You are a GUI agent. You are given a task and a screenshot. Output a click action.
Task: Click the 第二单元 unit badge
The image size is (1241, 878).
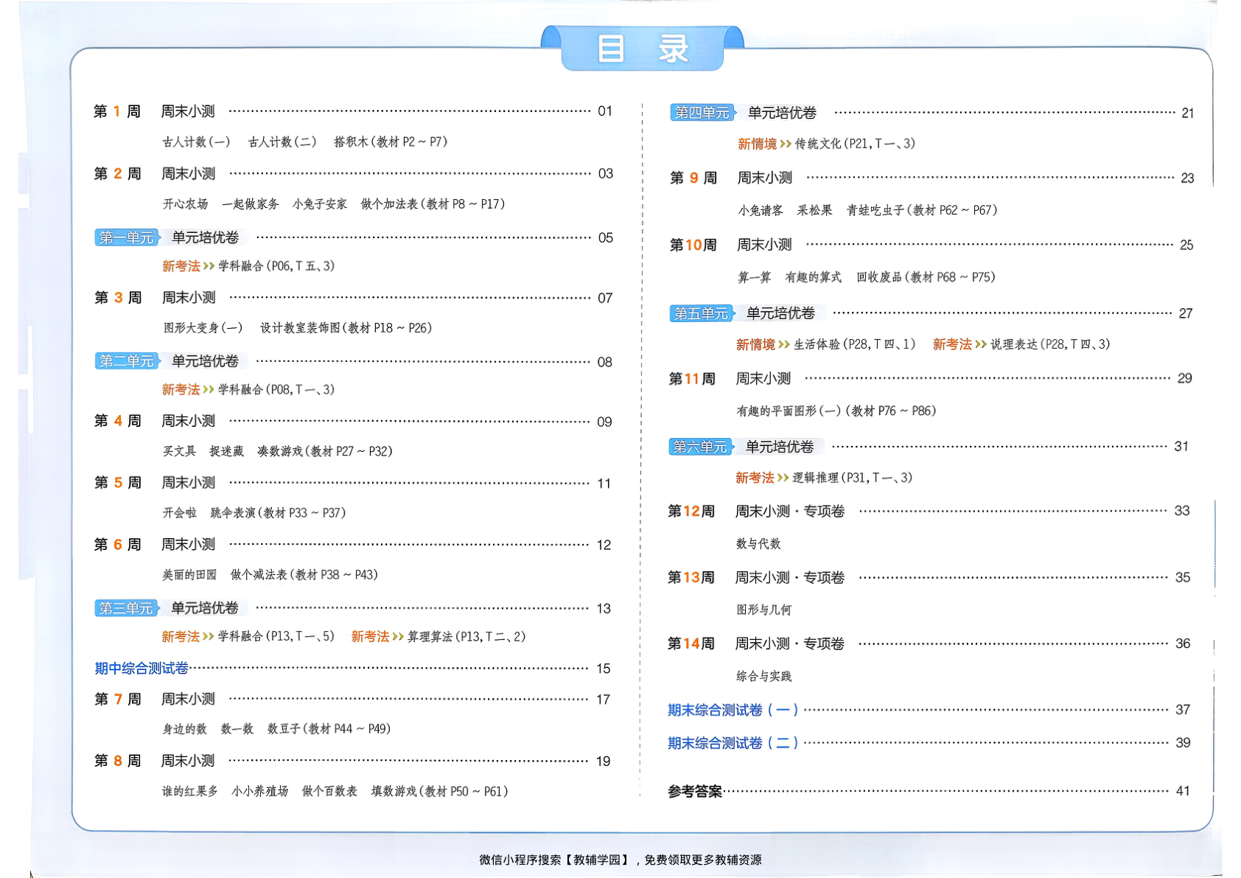pos(125,361)
